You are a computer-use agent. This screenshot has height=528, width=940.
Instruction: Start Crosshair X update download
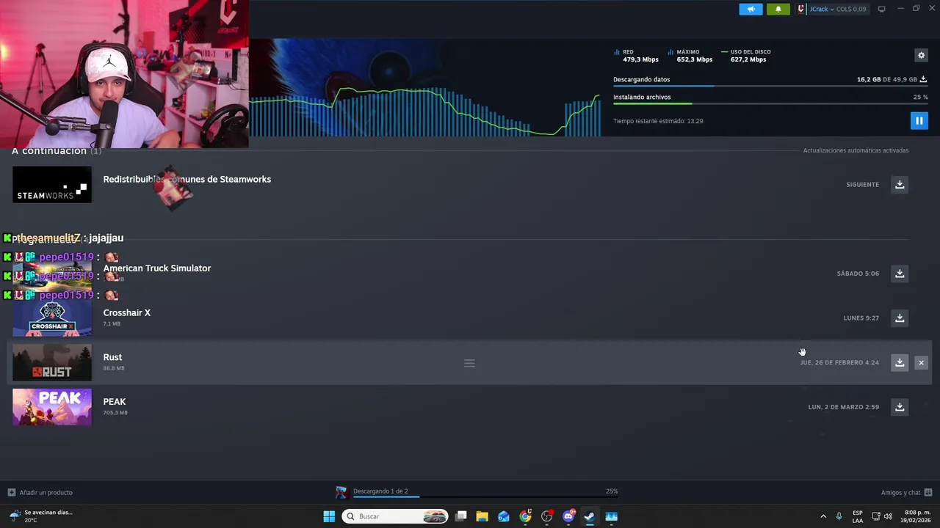click(x=900, y=318)
